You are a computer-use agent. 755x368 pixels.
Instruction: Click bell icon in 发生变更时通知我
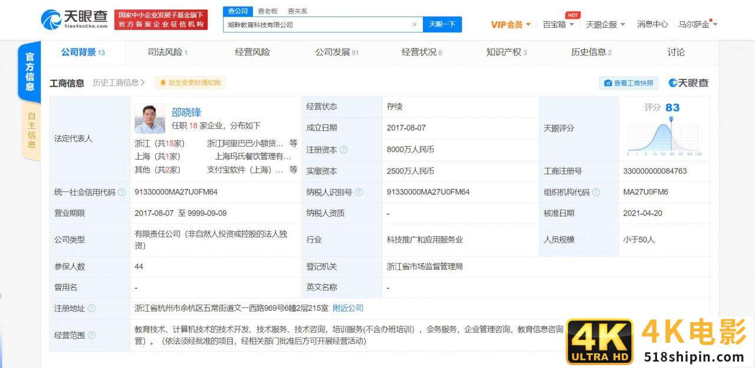pyautogui.click(x=163, y=83)
